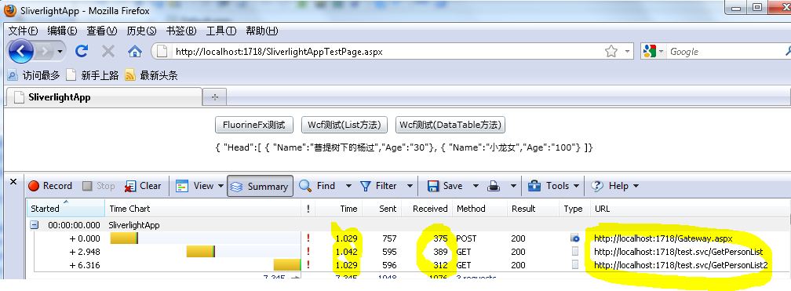Open a new tab with plus button
The width and height of the screenshot is (791, 291).
point(215,96)
